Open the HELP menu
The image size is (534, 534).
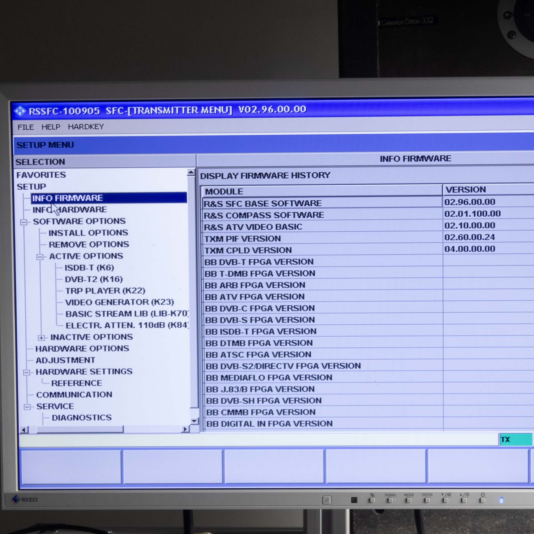[51, 127]
